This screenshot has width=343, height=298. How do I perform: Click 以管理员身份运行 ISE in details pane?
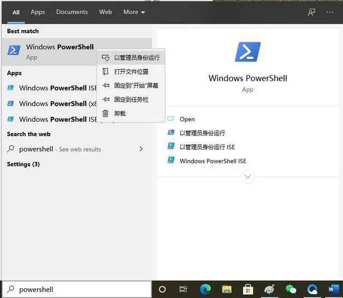pyautogui.click(x=207, y=147)
